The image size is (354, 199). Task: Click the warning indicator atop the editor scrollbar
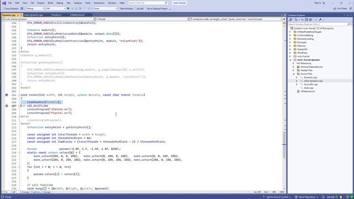click(284, 23)
